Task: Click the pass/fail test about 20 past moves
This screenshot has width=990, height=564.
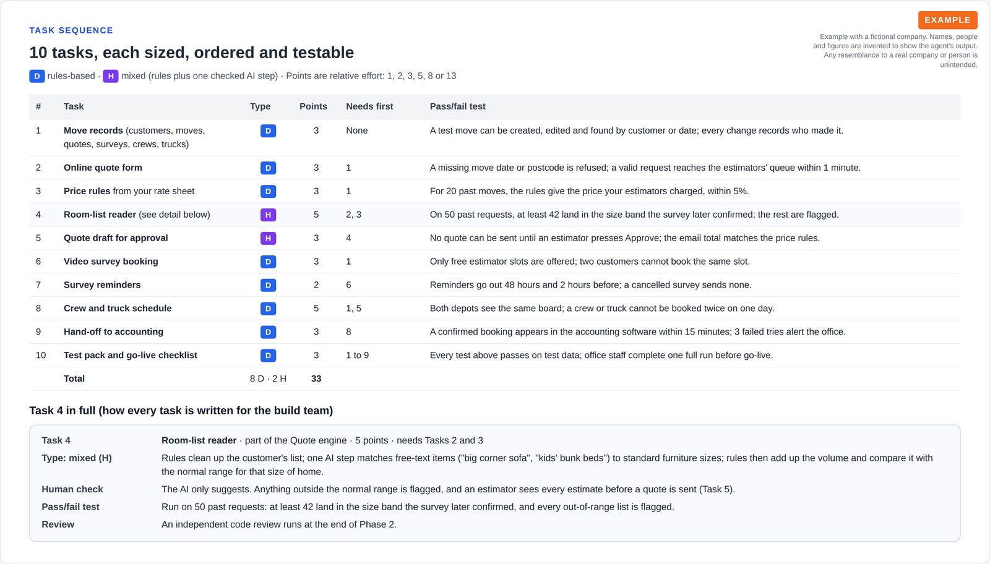Action: pyautogui.click(x=589, y=191)
